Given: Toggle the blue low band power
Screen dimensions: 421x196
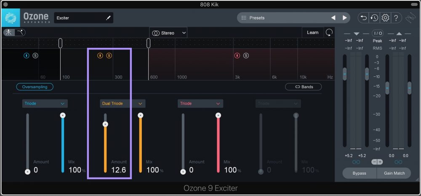Looking at the screenshot, I should pyautogui.click(x=27, y=55).
